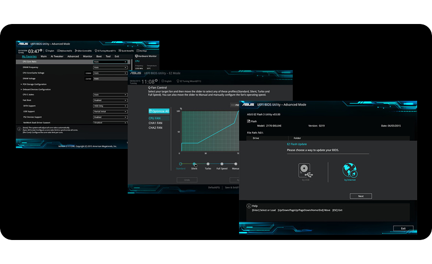This screenshot has width=432, height=264.
Task: Click Version: 0219 text
Action: [316, 126]
